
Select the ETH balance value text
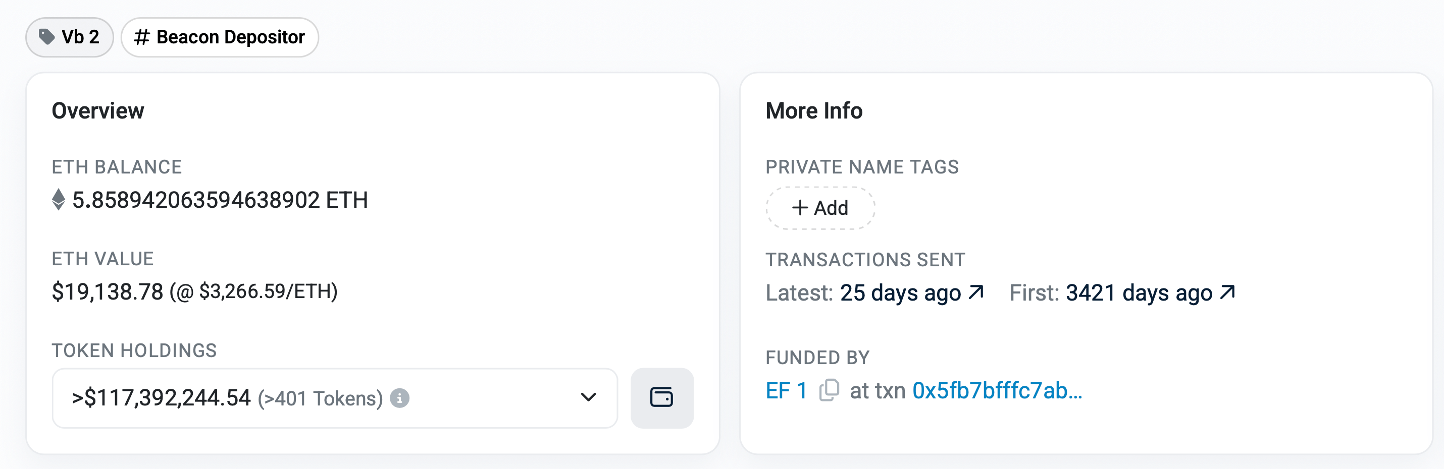(220, 200)
